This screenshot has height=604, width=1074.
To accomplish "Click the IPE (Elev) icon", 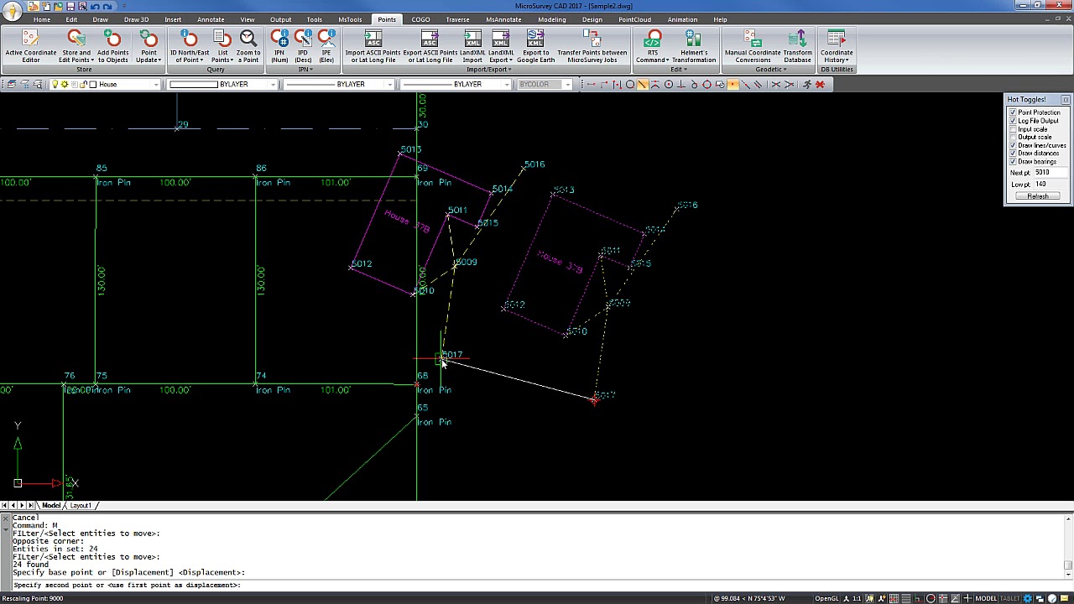I will click(x=326, y=46).
